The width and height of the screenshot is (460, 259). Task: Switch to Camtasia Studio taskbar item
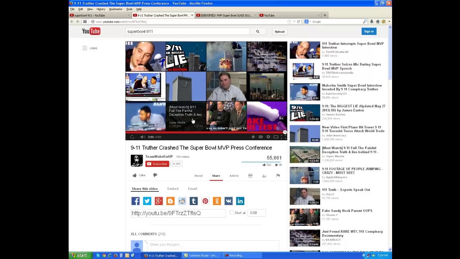(201, 255)
